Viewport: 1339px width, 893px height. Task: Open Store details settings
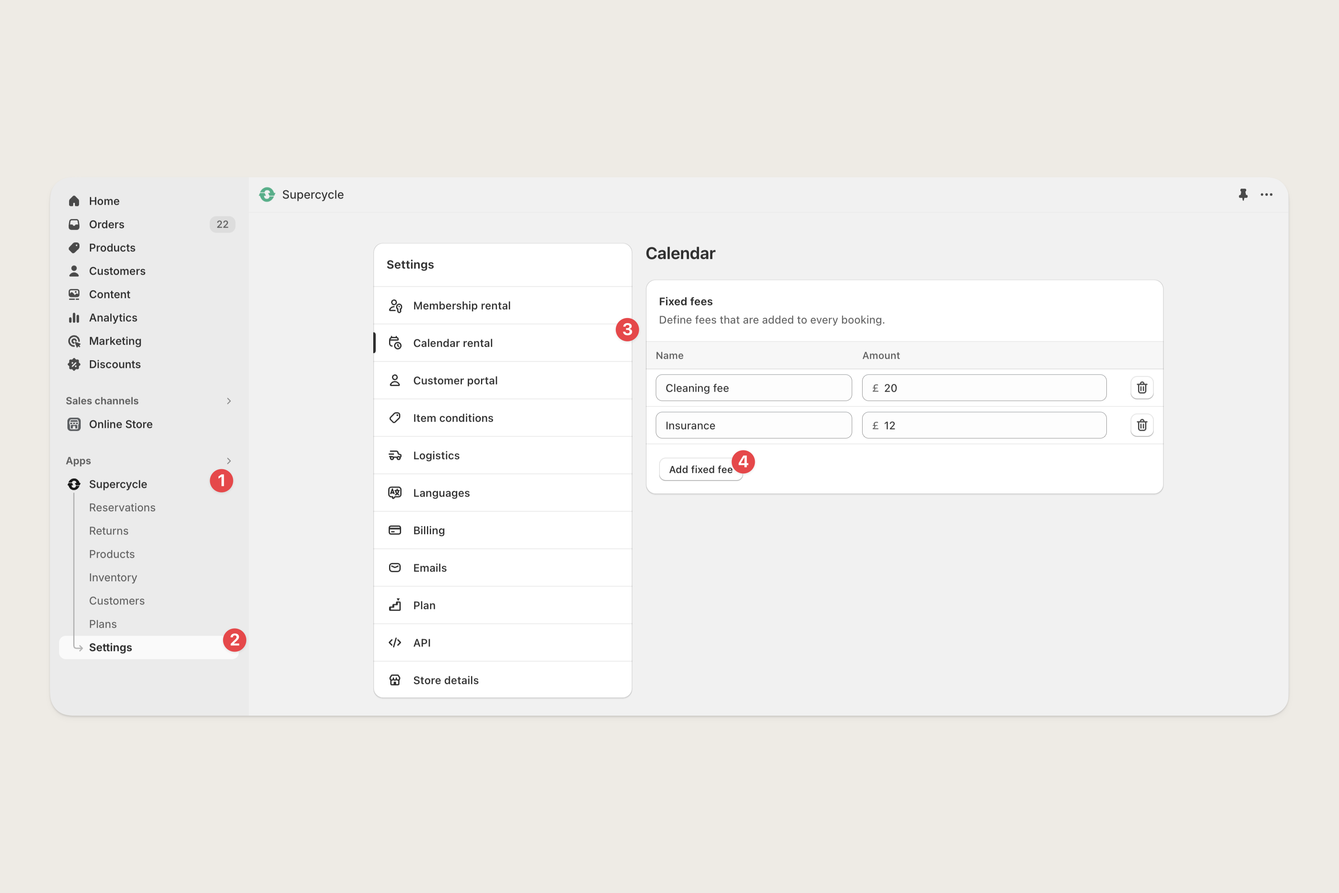[503, 680]
